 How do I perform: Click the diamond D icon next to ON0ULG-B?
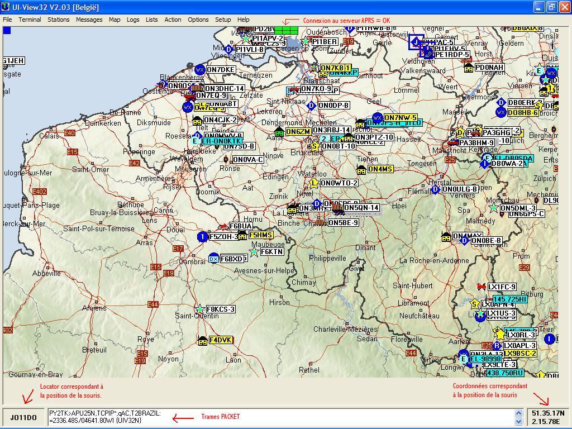pyautogui.click(x=435, y=189)
